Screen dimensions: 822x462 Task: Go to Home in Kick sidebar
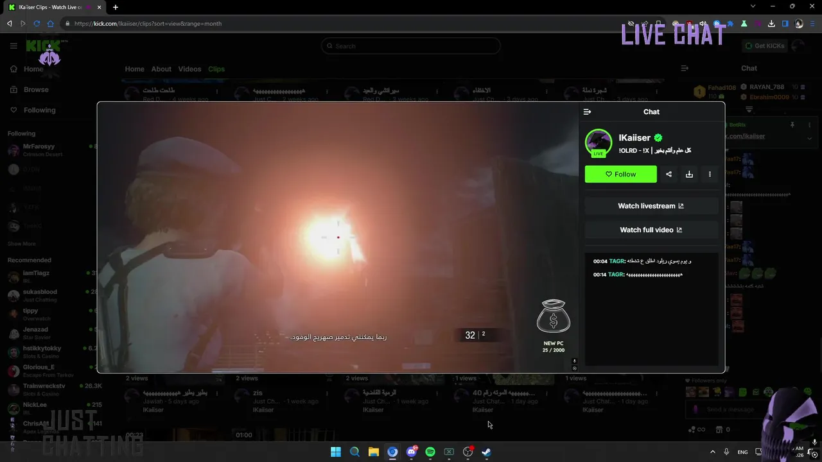click(x=27, y=69)
